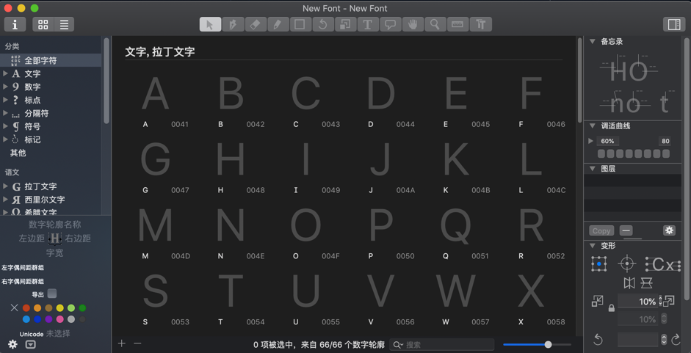
Task: Select the arrow Select tool
Action: pos(210,24)
